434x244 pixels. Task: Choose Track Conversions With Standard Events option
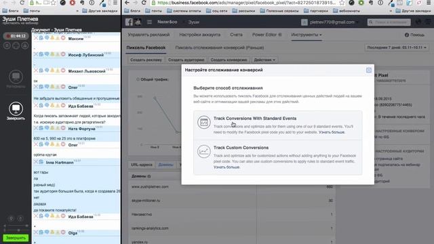click(278, 125)
